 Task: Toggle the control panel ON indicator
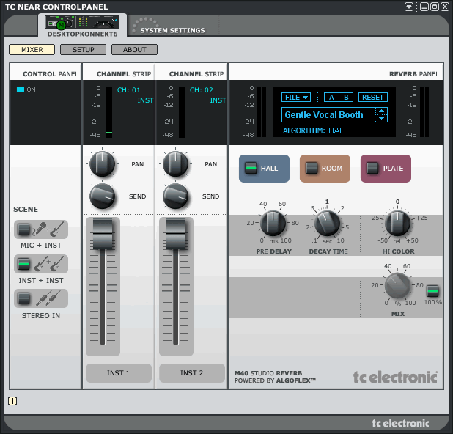[x=21, y=89]
